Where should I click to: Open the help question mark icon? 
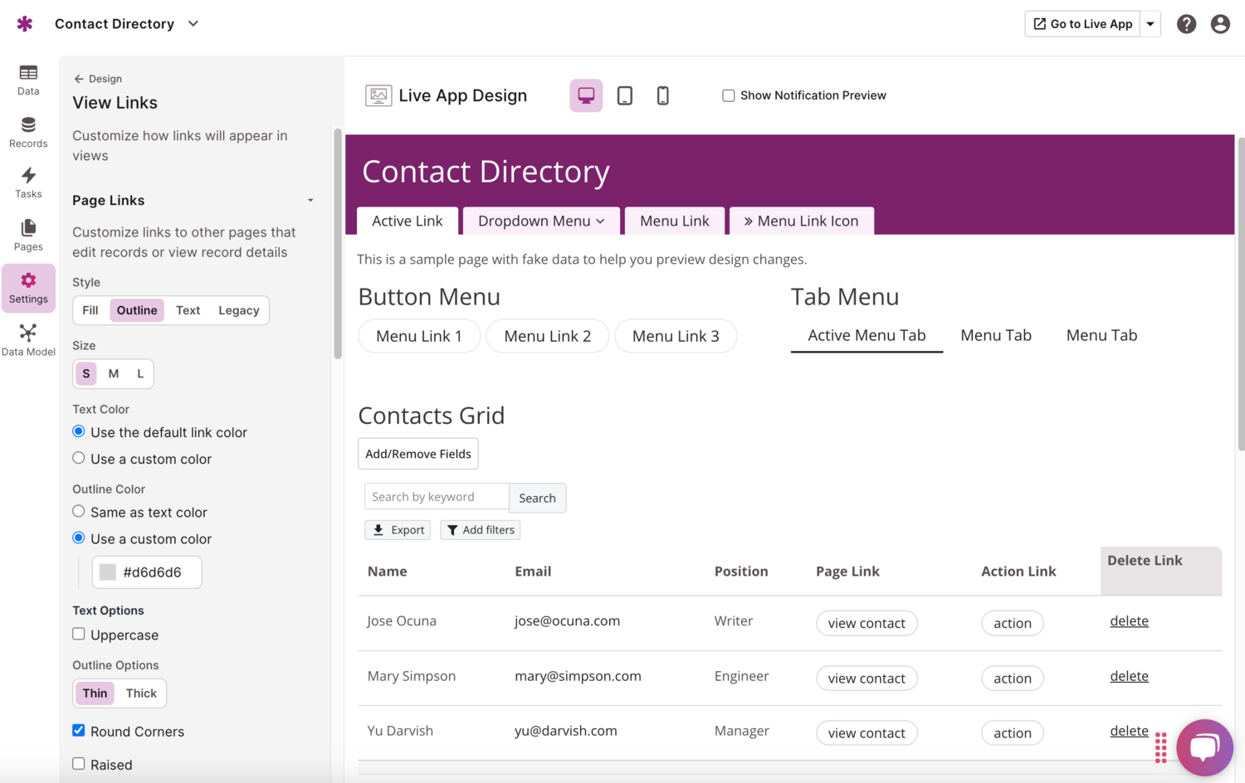1186,24
